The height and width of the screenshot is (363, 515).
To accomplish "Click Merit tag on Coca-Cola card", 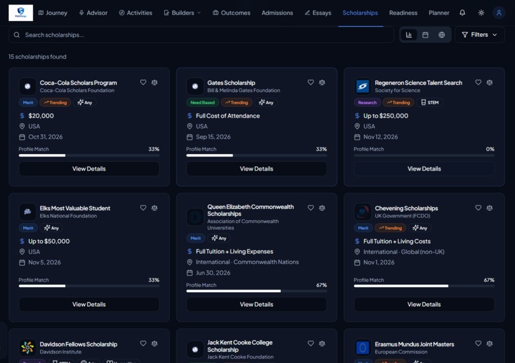I will (x=28, y=102).
